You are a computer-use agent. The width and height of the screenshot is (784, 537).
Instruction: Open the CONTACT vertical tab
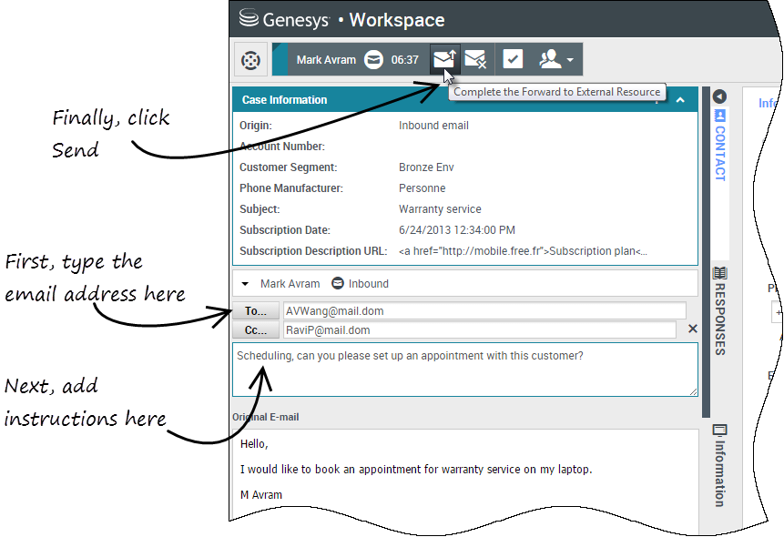tap(719, 153)
